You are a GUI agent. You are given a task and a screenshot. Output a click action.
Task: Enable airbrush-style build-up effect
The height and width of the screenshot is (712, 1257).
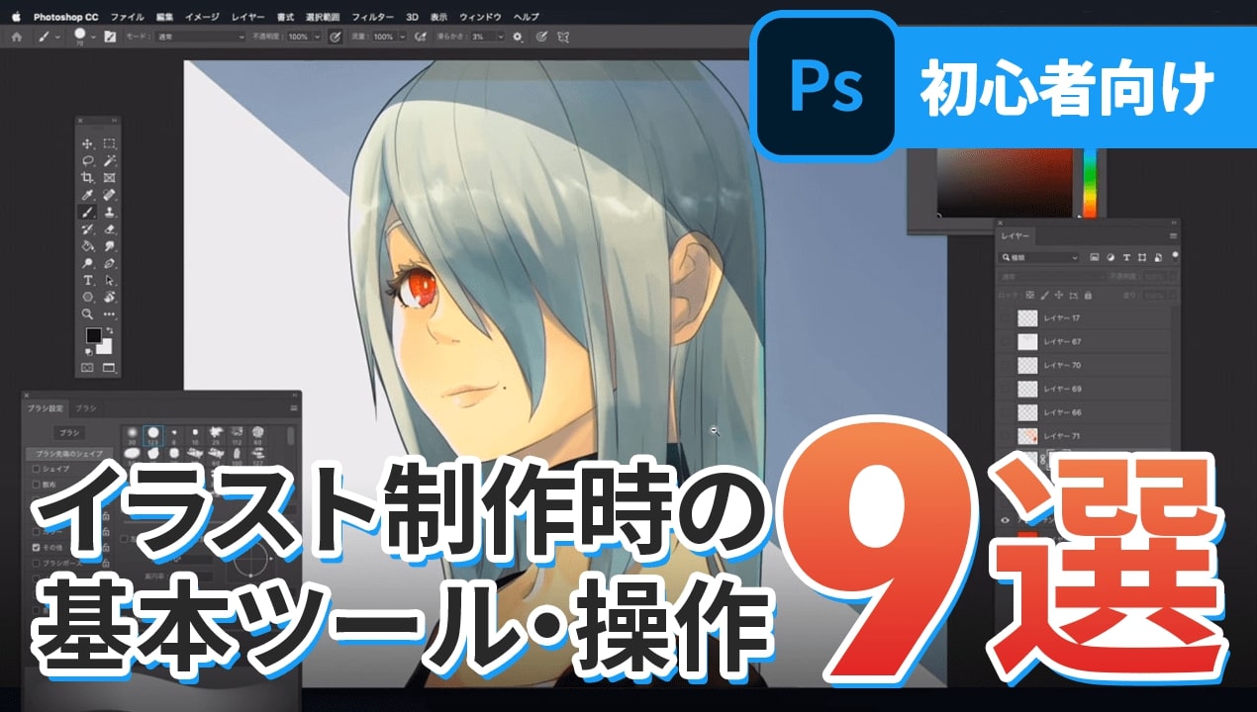421,37
